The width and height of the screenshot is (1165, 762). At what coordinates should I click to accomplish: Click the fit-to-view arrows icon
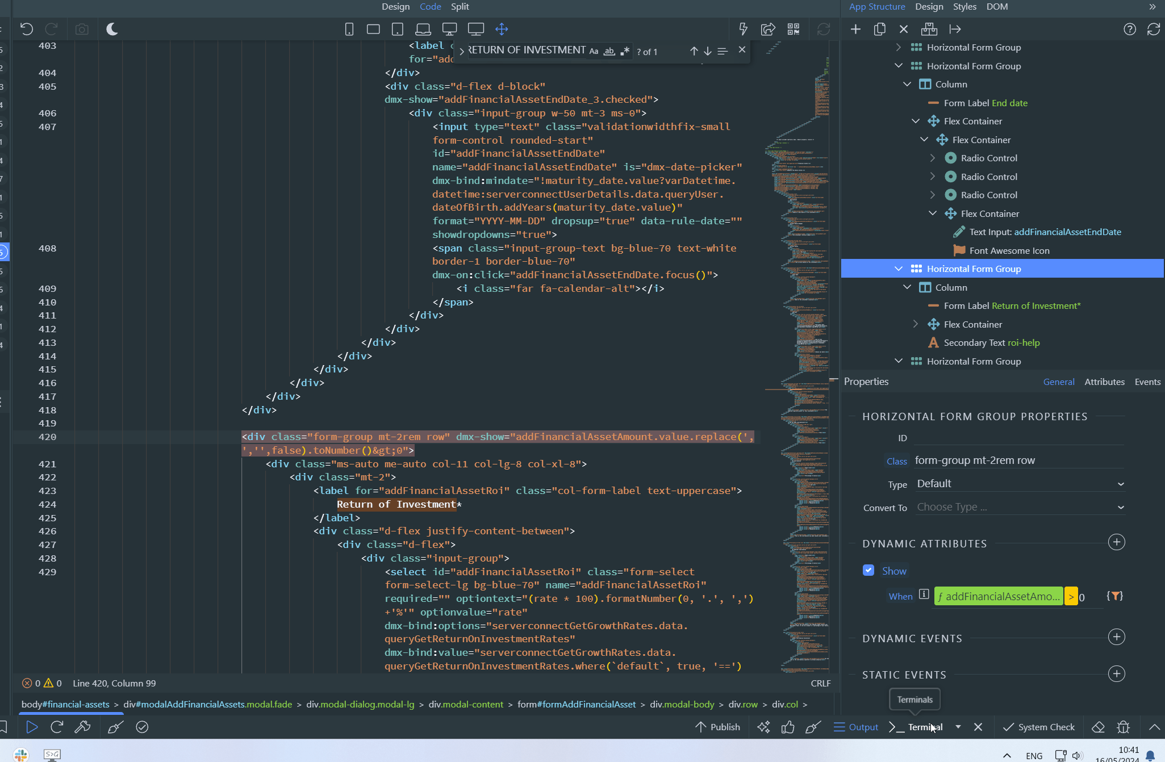point(502,29)
